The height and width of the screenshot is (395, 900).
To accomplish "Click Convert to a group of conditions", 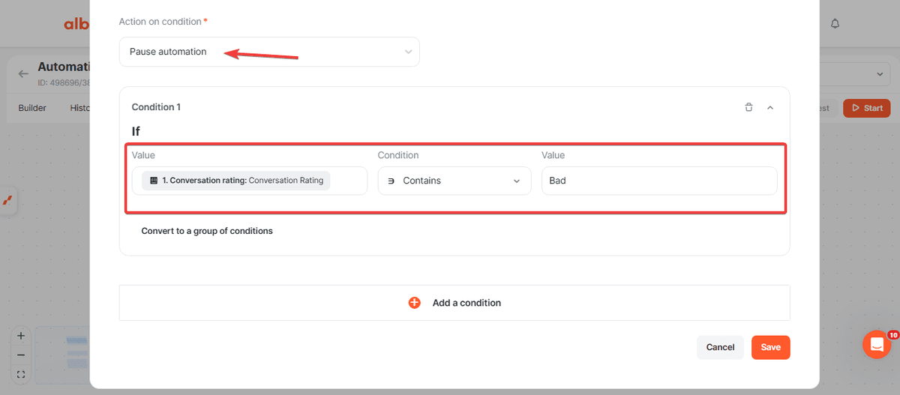I will pyautogui.click(x=207, y=231).
